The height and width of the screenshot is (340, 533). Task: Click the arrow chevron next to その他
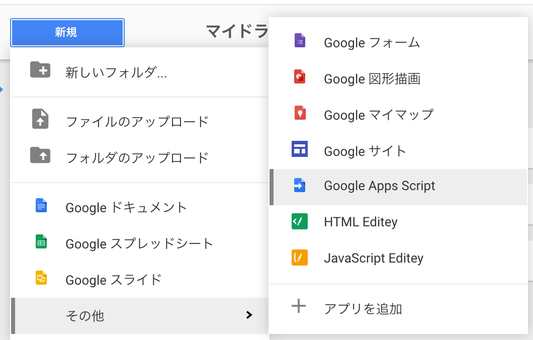(249, 315)
